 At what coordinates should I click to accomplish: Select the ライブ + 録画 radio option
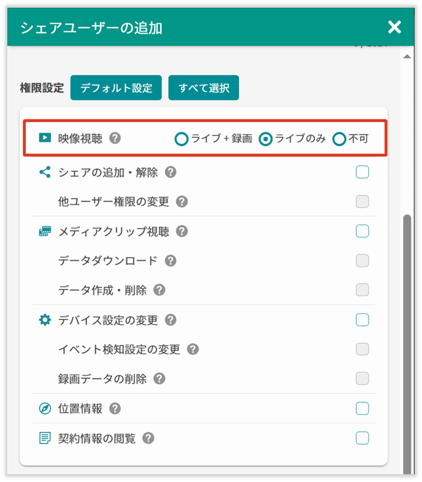(181, 139)
